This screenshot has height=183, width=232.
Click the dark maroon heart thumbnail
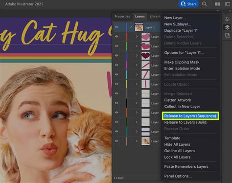pos(145,56)
